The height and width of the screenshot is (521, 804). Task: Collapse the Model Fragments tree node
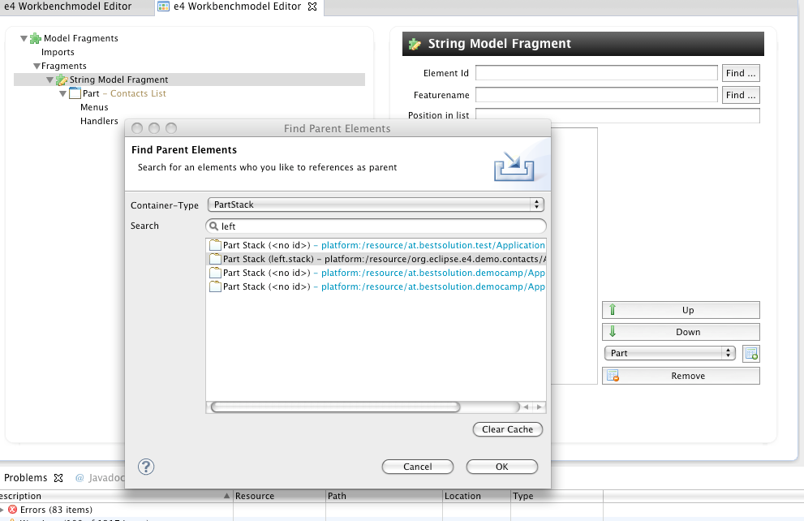pos(24,38)
